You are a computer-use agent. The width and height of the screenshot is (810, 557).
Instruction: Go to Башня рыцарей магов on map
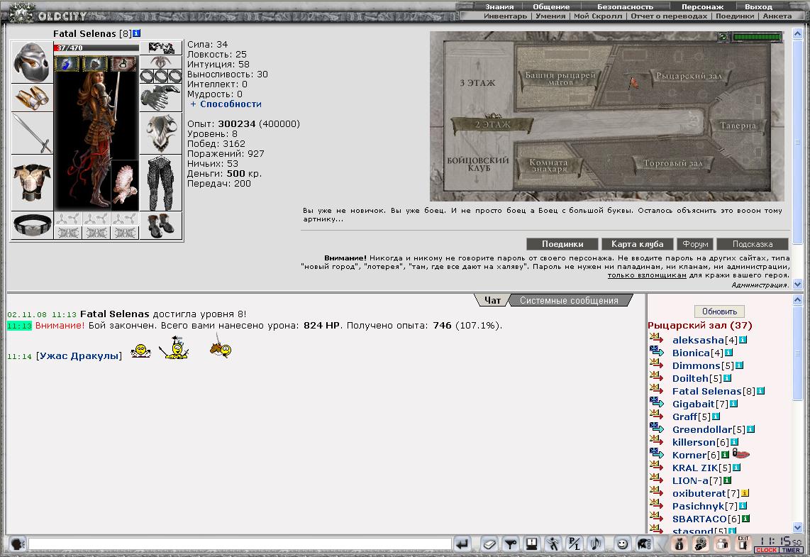tap(560, 78)
